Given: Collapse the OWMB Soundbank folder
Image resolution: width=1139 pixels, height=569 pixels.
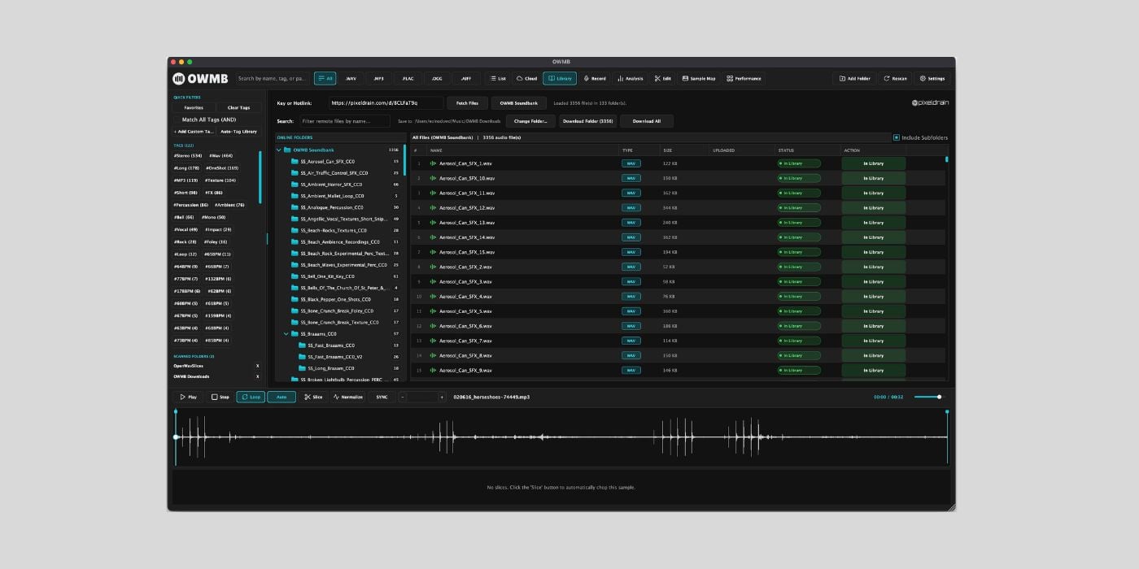Looking at the screenshot, I should point(279,150).
